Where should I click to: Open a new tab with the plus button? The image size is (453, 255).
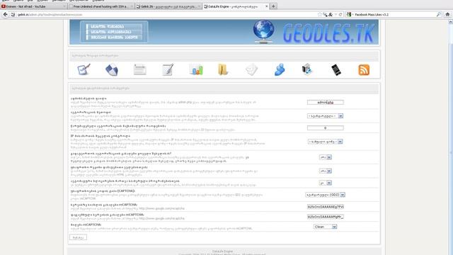click(273, 6)
